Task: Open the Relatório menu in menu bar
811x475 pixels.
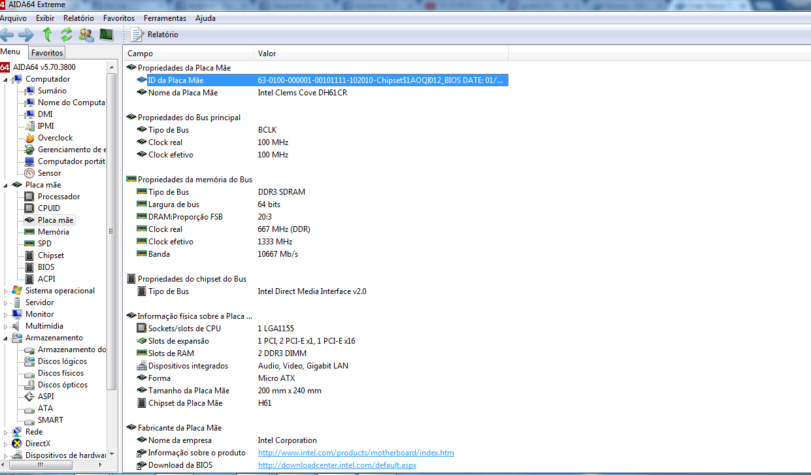Action: tap(78, 18)
